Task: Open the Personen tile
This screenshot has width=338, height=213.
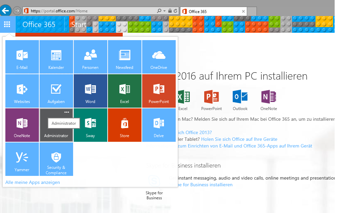Action: [x=91, y=57]
